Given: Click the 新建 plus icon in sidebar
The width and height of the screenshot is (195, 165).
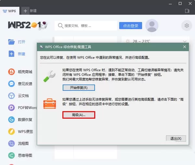Looking at the screenshot, I should coord(11,54).
